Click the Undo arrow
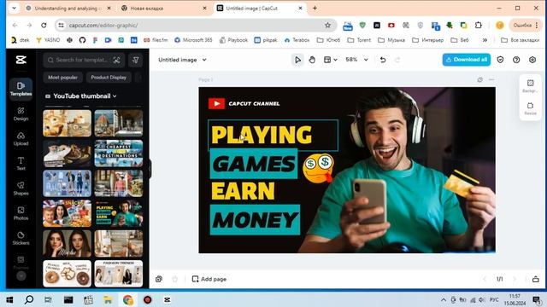 tap(383, 60)
